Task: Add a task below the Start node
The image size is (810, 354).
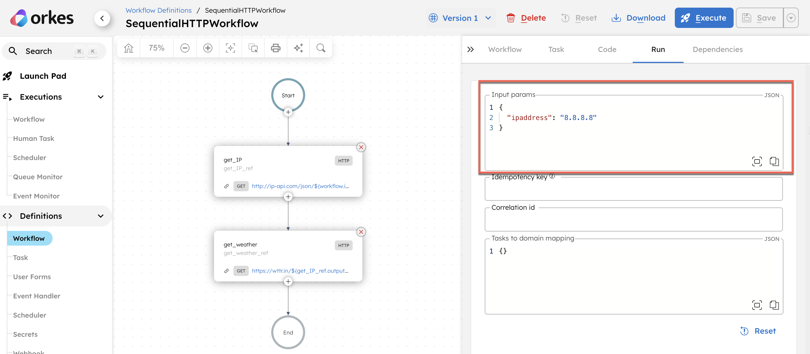Action: pyautogui.click(x=288, y=112)
